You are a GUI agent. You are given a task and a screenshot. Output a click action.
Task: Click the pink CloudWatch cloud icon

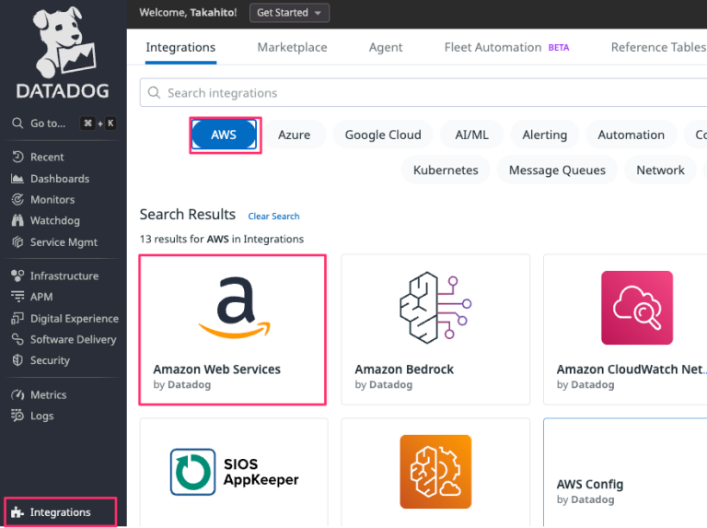pos(637,308)
